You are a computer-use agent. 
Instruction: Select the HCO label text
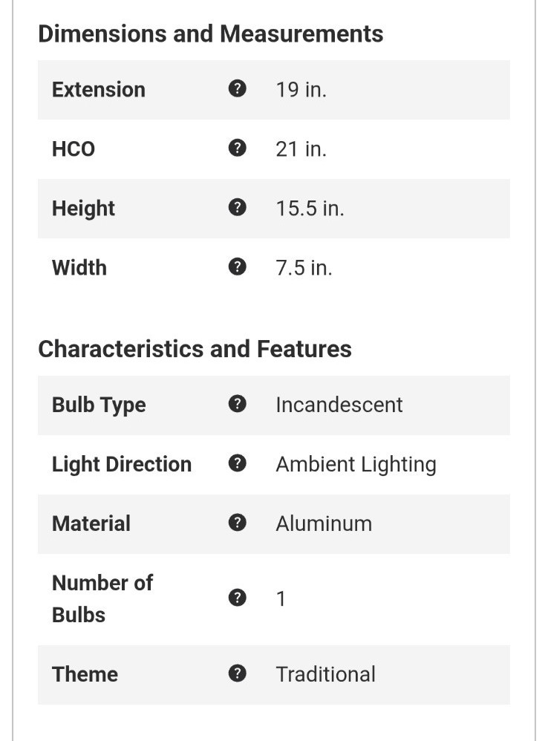pos(74,149)
